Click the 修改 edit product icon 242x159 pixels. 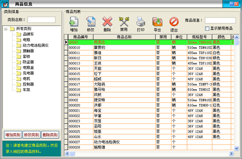(x=91, y=22)
